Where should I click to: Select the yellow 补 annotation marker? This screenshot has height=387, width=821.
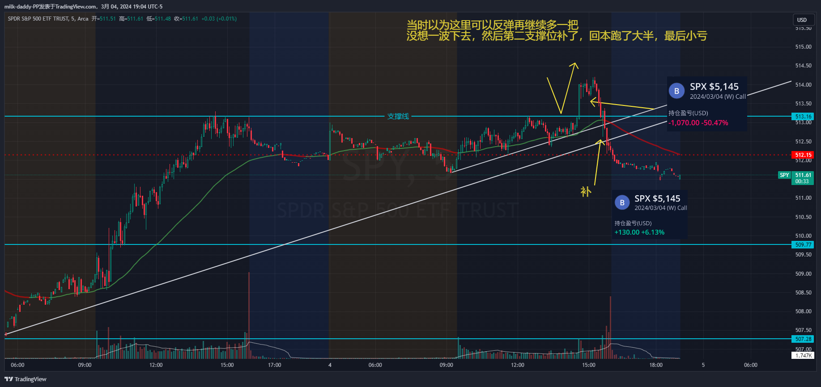[586, 192]
